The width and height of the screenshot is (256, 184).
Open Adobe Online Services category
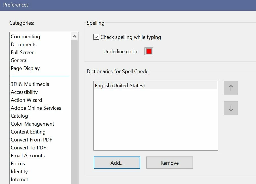36,108
